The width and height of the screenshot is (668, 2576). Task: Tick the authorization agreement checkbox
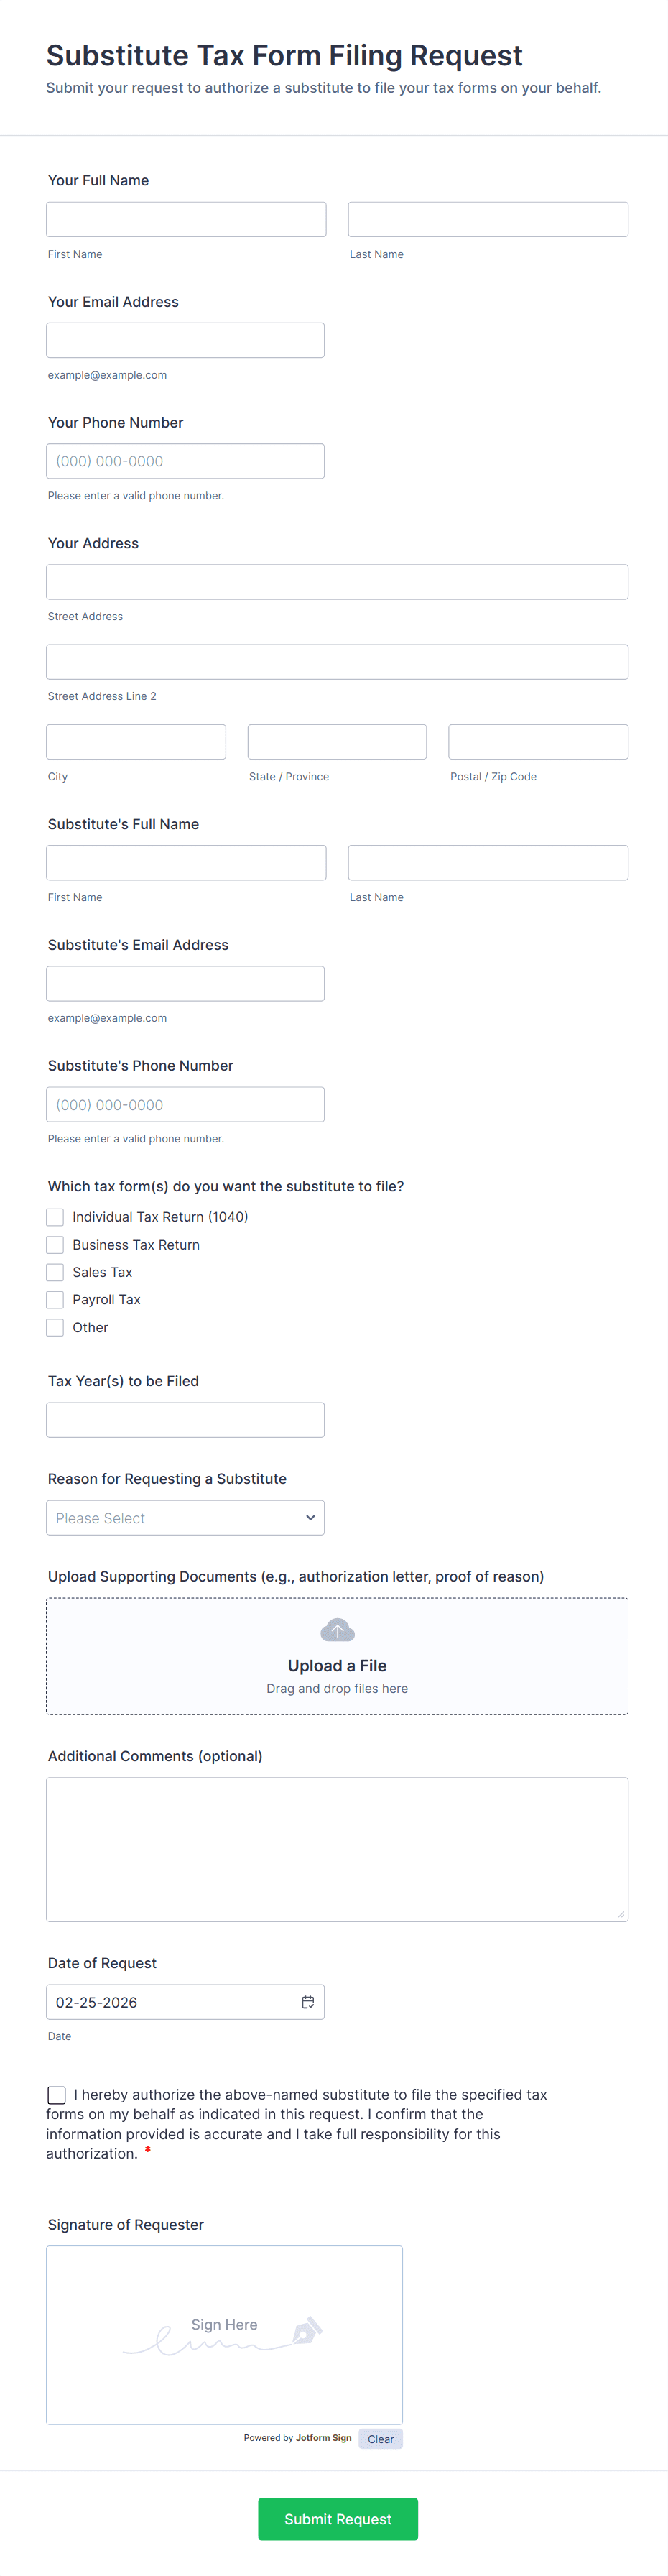[57, 2094]
